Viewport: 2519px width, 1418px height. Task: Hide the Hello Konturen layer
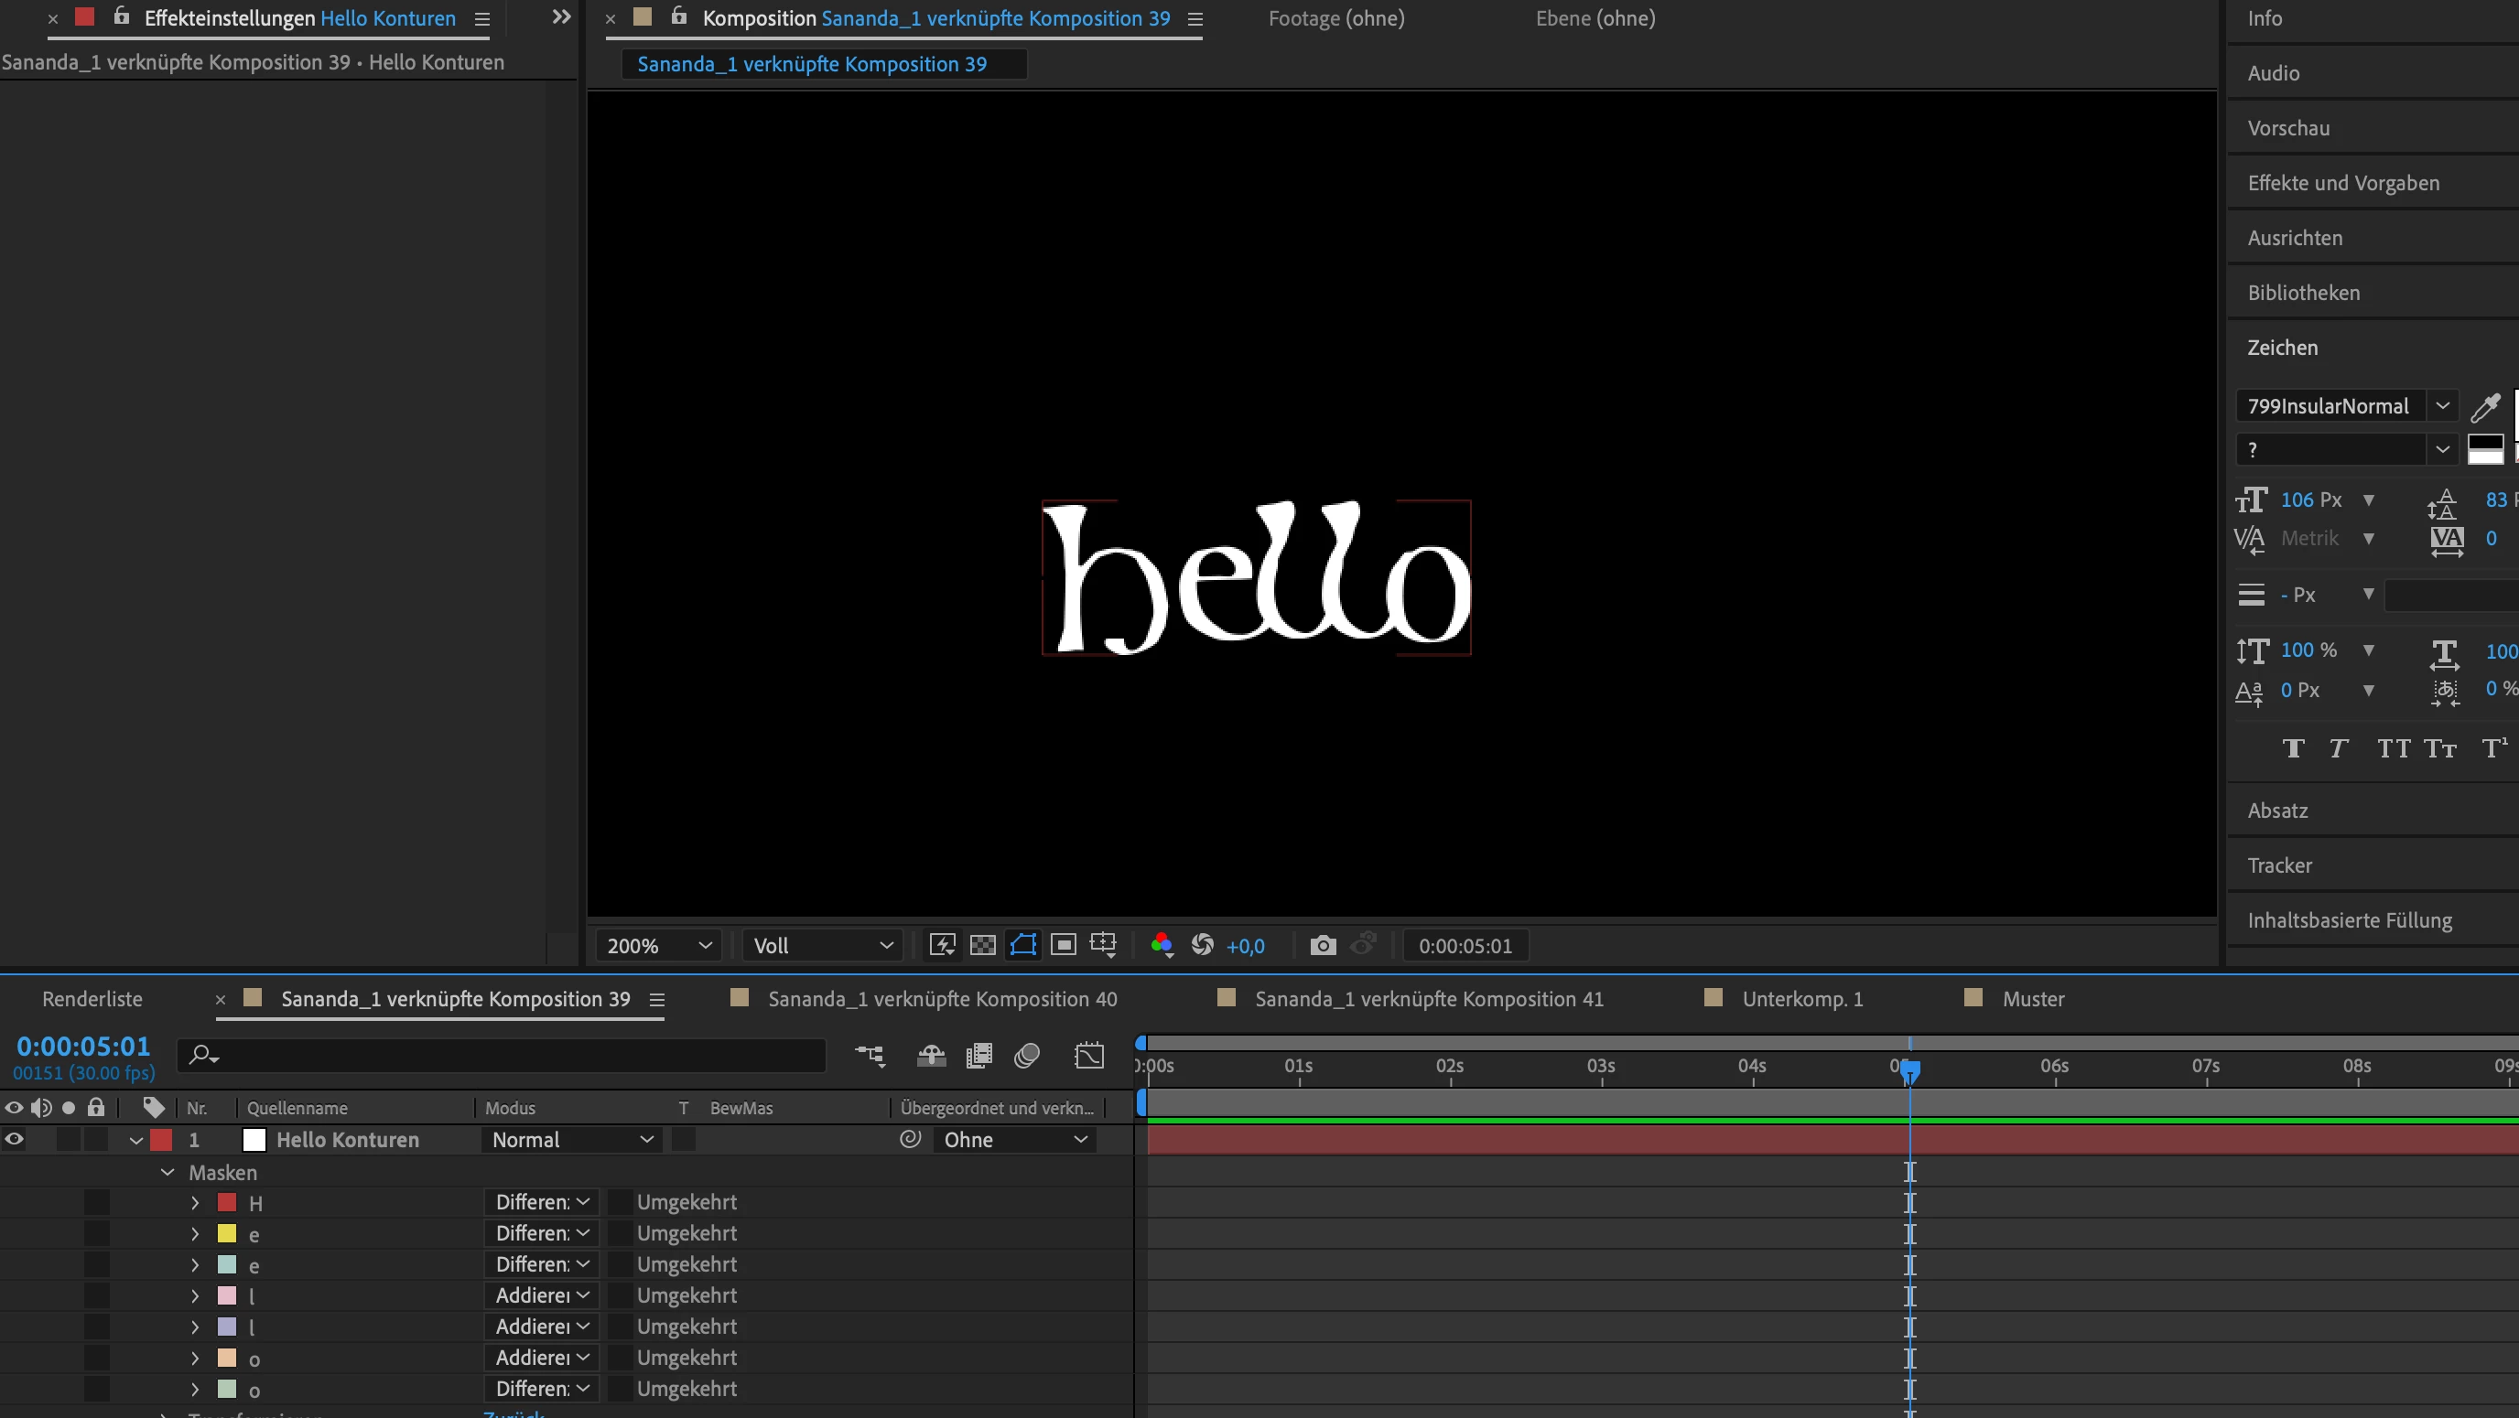pyautogui.click(x=14, y=1140)
